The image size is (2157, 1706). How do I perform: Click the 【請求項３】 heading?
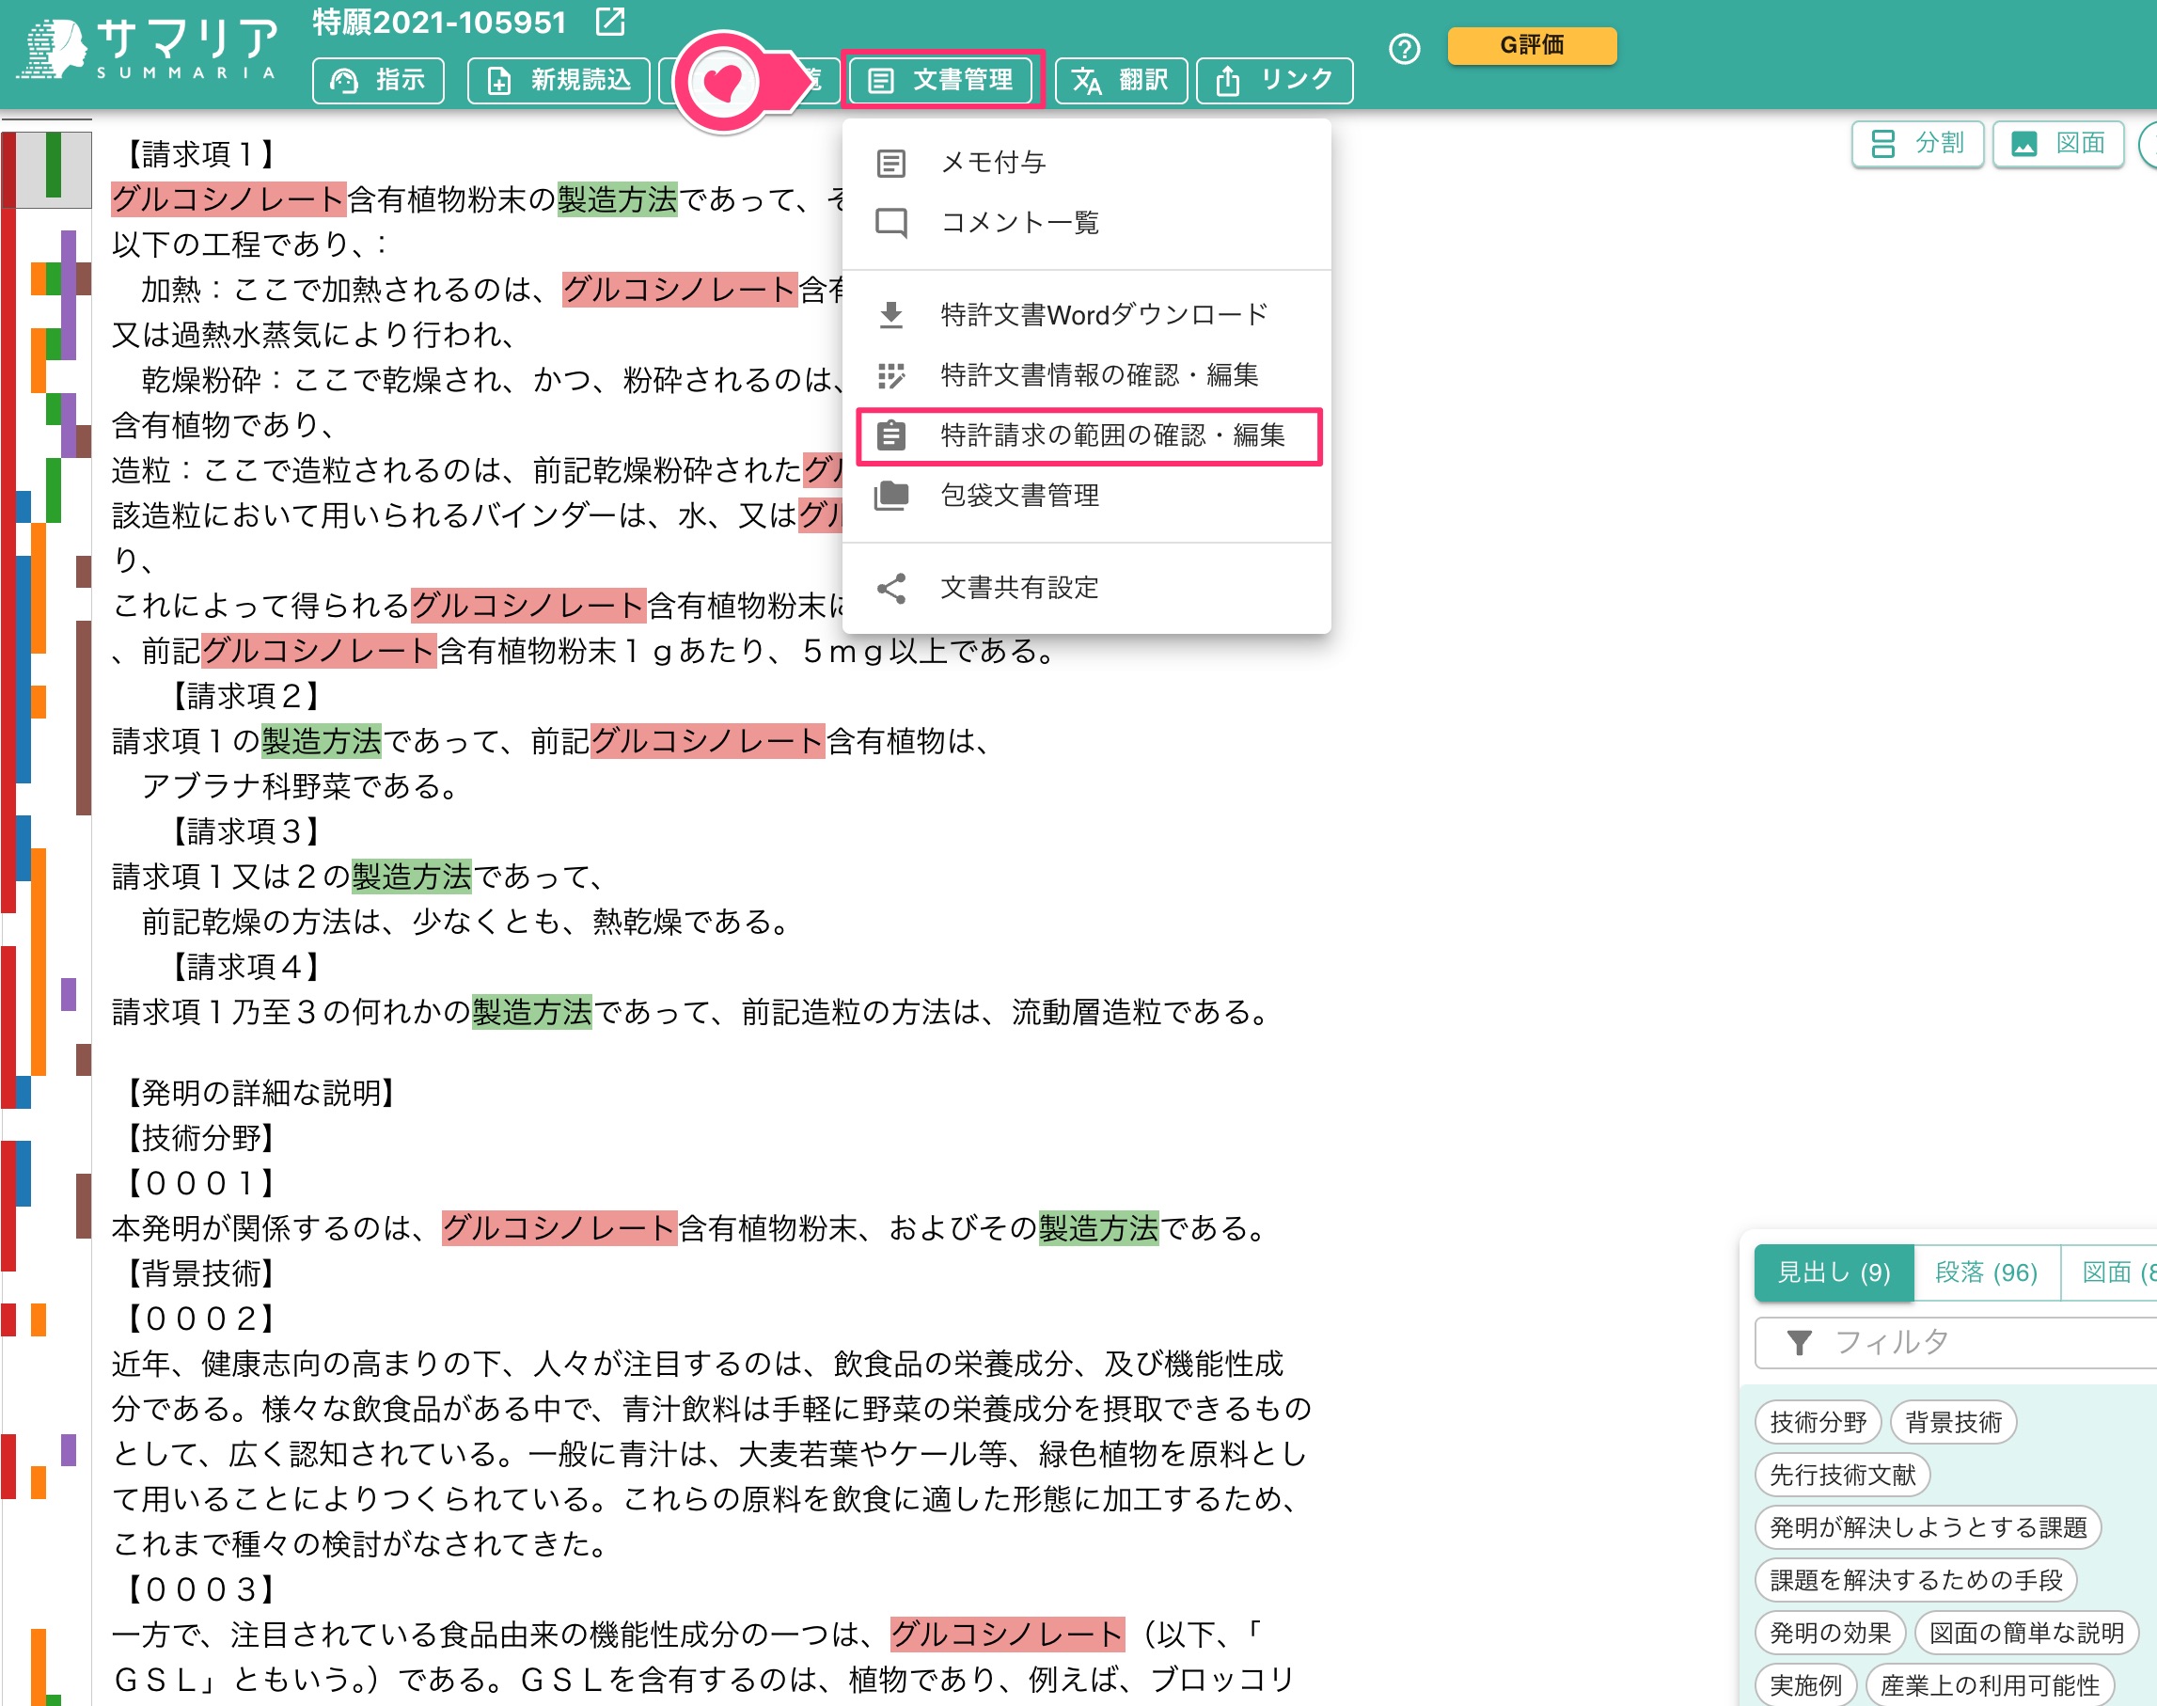[x=245, y=832]
